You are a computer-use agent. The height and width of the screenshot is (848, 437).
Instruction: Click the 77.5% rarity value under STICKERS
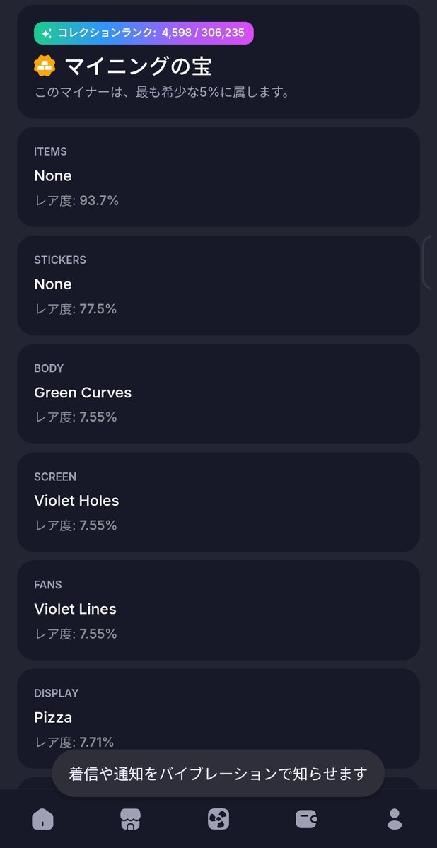coord(98,309)
